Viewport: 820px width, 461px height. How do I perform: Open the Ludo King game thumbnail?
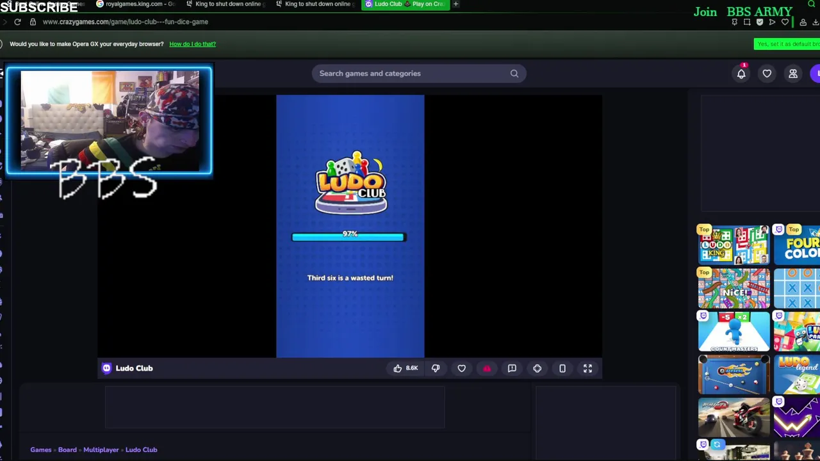tap(734, 245)
